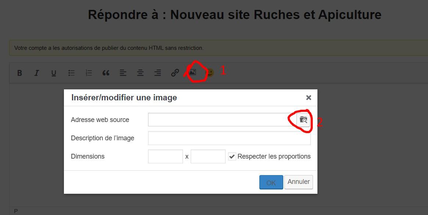
Task: Browse files with the source folder icon
Action: pyautogui.click(x=303, y=120)
